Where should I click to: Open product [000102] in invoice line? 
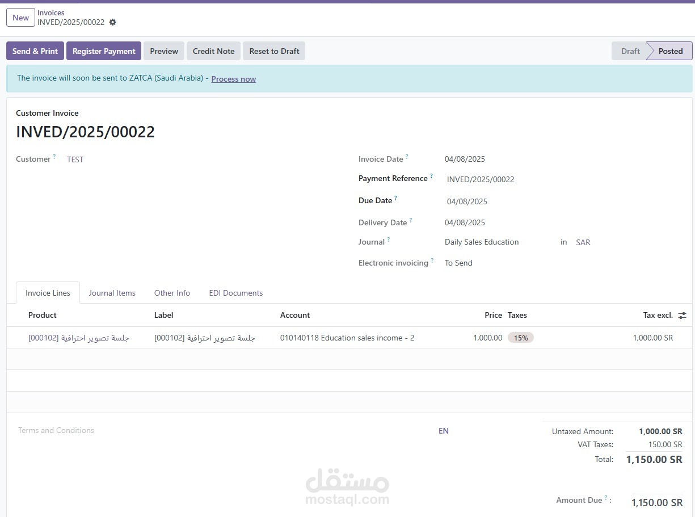79,338
